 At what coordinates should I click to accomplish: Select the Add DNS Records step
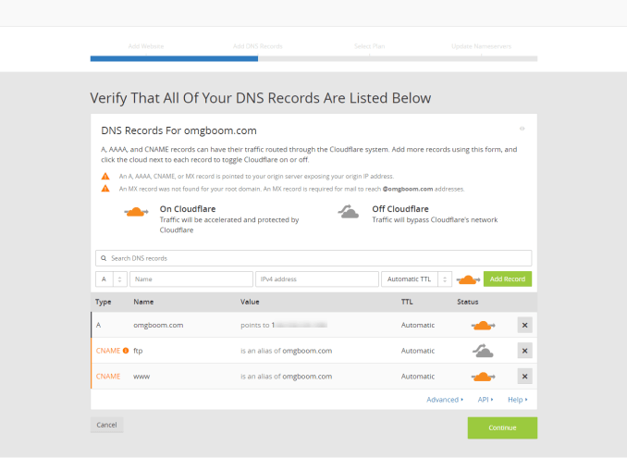tap(258, 46)
